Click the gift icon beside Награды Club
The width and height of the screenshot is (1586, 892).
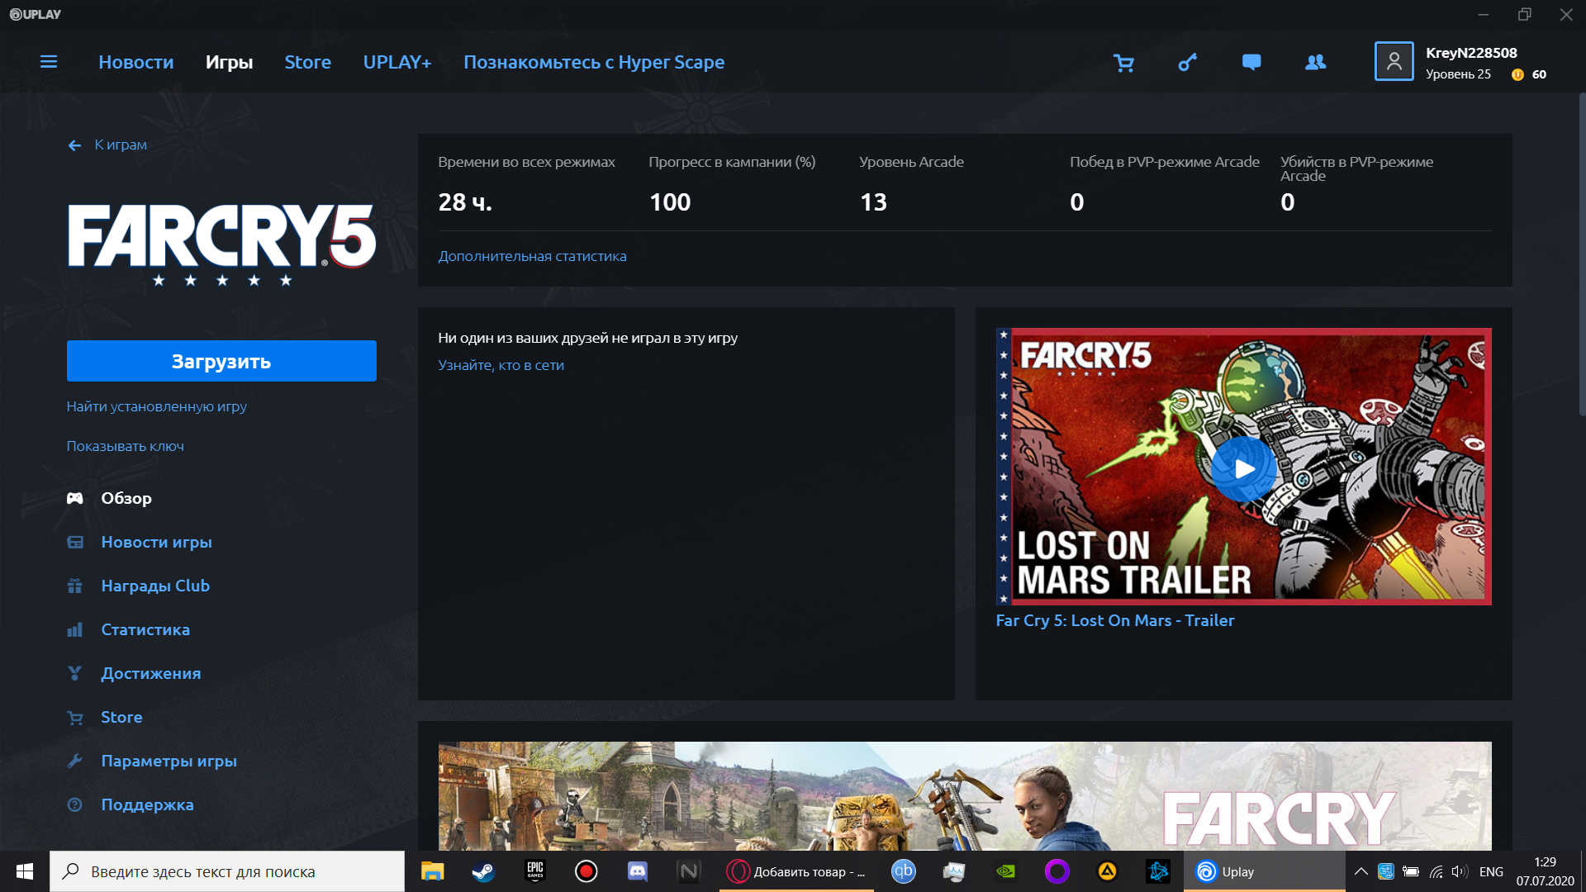[x=74, y=586]
